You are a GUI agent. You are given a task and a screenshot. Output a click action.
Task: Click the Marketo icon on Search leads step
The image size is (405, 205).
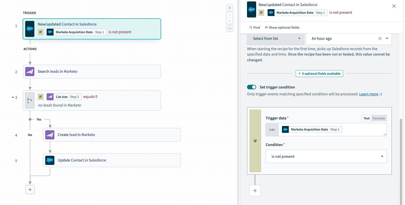[30, 72]
